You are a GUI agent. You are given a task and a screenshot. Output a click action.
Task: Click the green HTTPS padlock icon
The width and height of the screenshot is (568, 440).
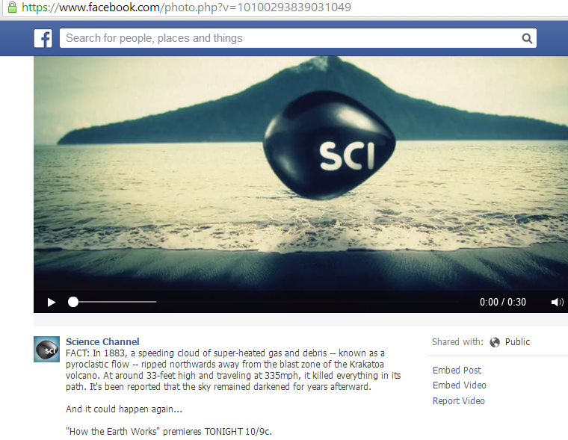click(12, 7)
